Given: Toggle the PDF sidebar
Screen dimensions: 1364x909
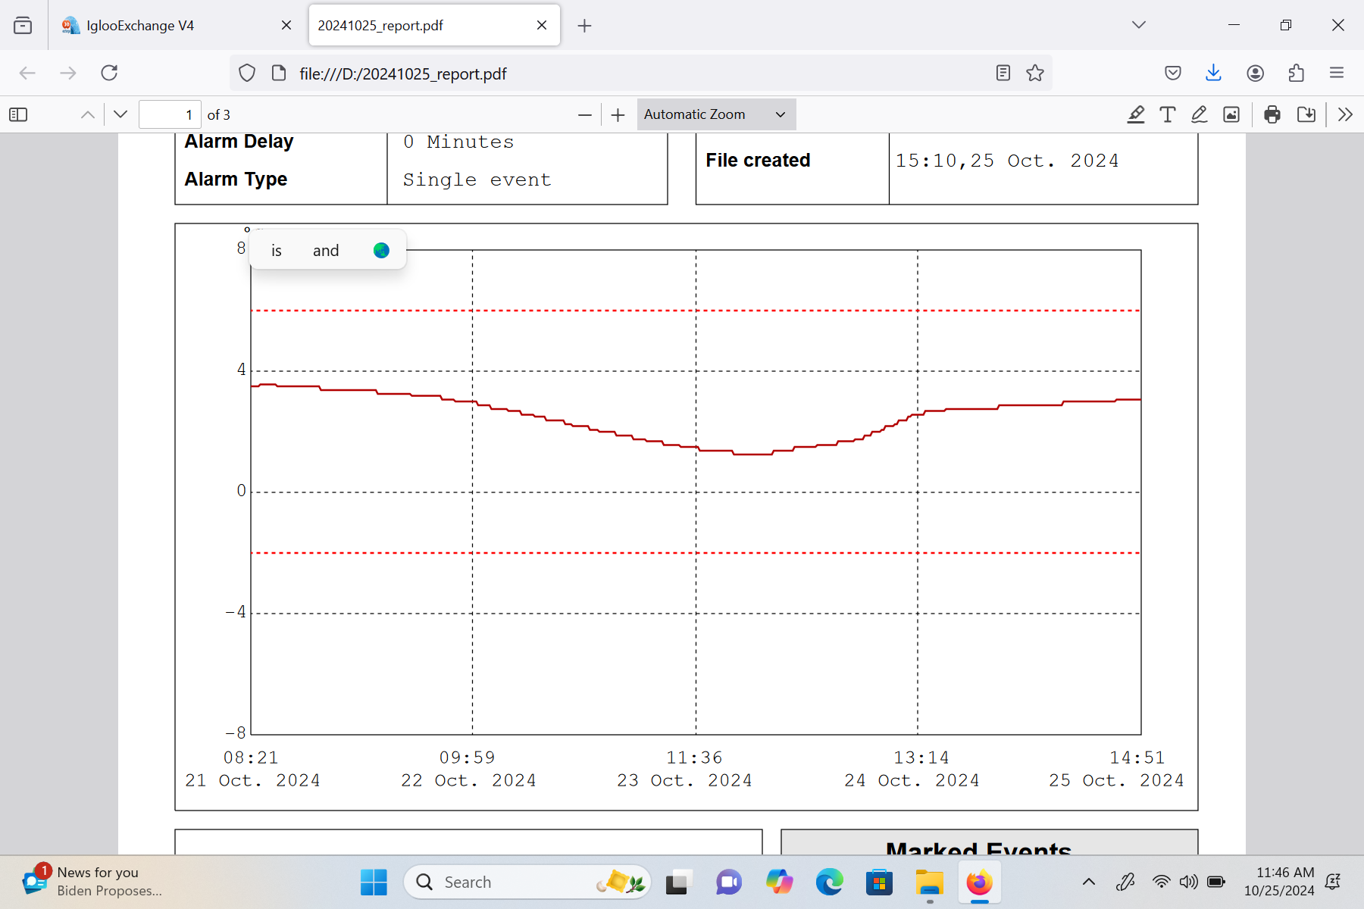Looking at the screenshot, I should (x=18, y=114).
